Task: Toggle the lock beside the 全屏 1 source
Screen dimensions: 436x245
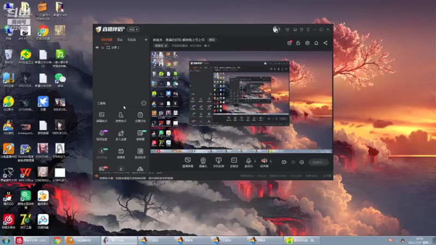Action: click(x=102, y=47)
